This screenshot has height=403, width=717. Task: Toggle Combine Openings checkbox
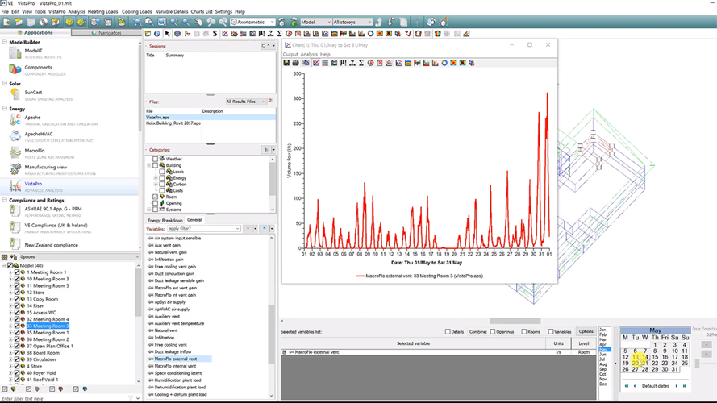point(493,332)
